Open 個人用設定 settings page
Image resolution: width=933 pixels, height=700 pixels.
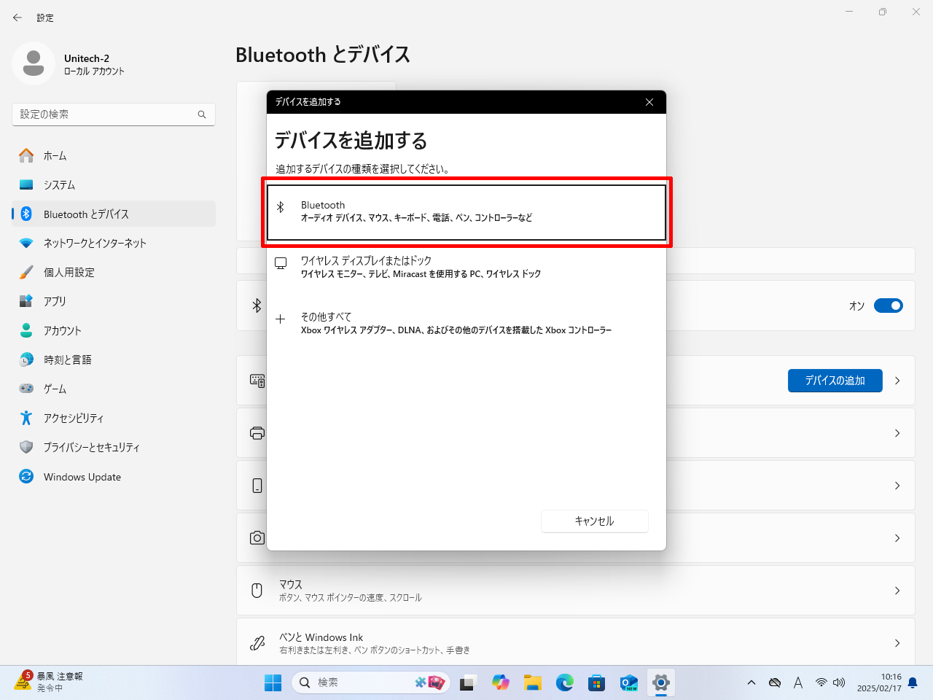114,273
